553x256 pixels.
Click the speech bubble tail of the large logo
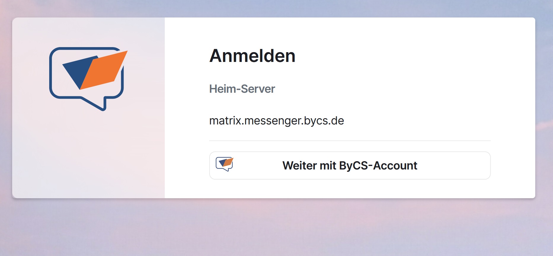point(99,104)
